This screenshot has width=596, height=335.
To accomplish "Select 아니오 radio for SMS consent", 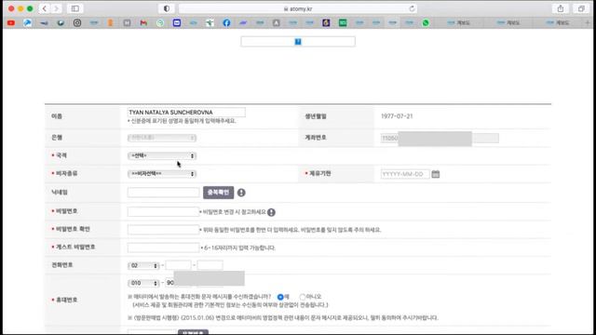I will (303, 297).
